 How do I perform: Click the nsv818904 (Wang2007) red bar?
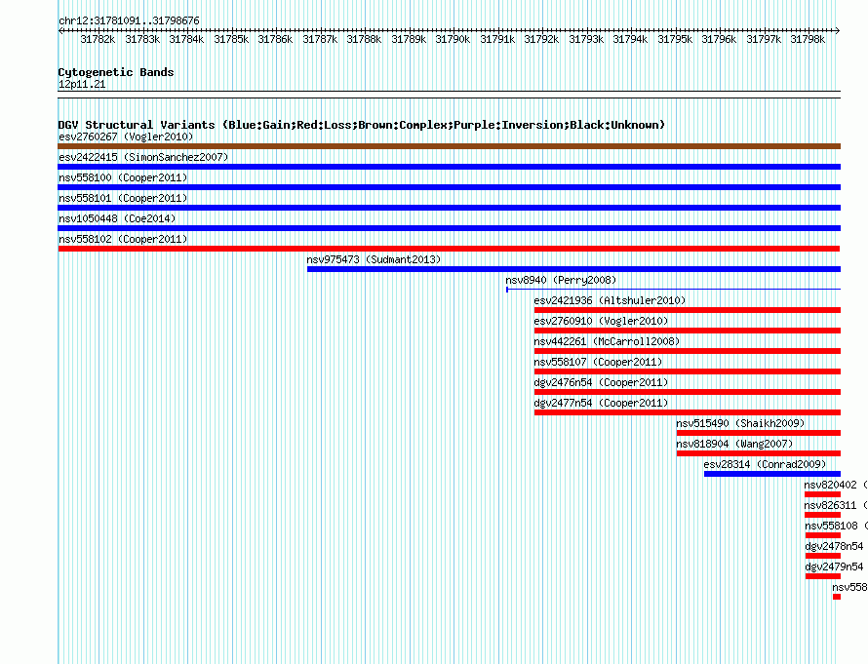[759, 453]
